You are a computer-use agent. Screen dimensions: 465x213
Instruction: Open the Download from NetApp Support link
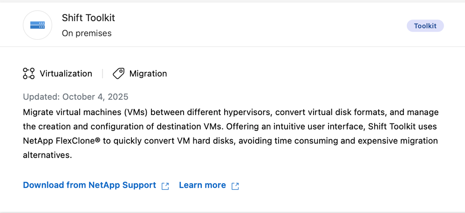tap(89, 185)
